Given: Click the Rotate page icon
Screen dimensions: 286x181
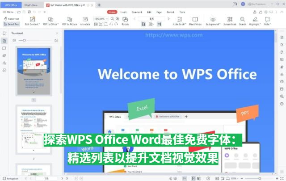Looking at the screenshot, I should point(125,21).
